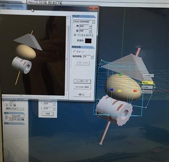Open the VGA (640*480) size dropdown
169x162 pixels.
coord(84,22)
